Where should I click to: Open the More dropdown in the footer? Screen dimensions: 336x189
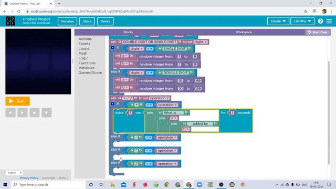click(x=63, y=178)
